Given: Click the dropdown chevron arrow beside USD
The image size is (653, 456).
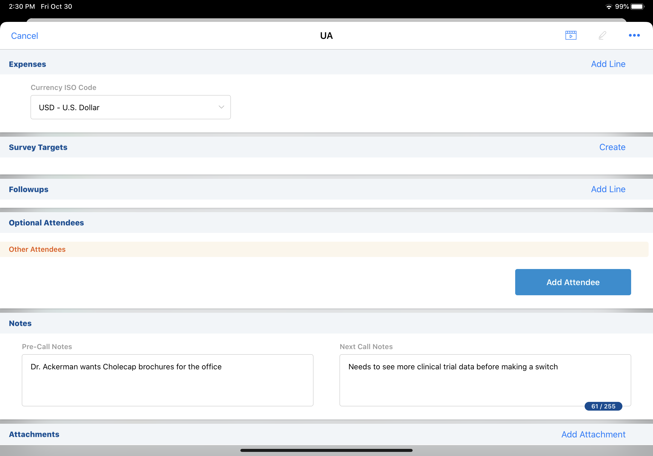Looking at the screenshot, I should (221, 107).
